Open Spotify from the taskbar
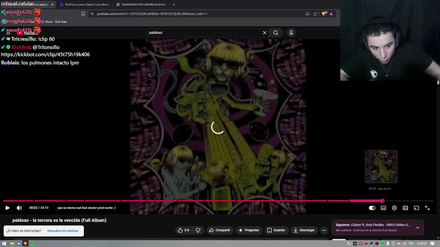 [x=32, y=244]
